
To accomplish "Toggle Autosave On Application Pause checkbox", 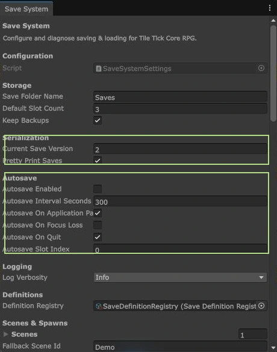I will (x=98, y=213).
